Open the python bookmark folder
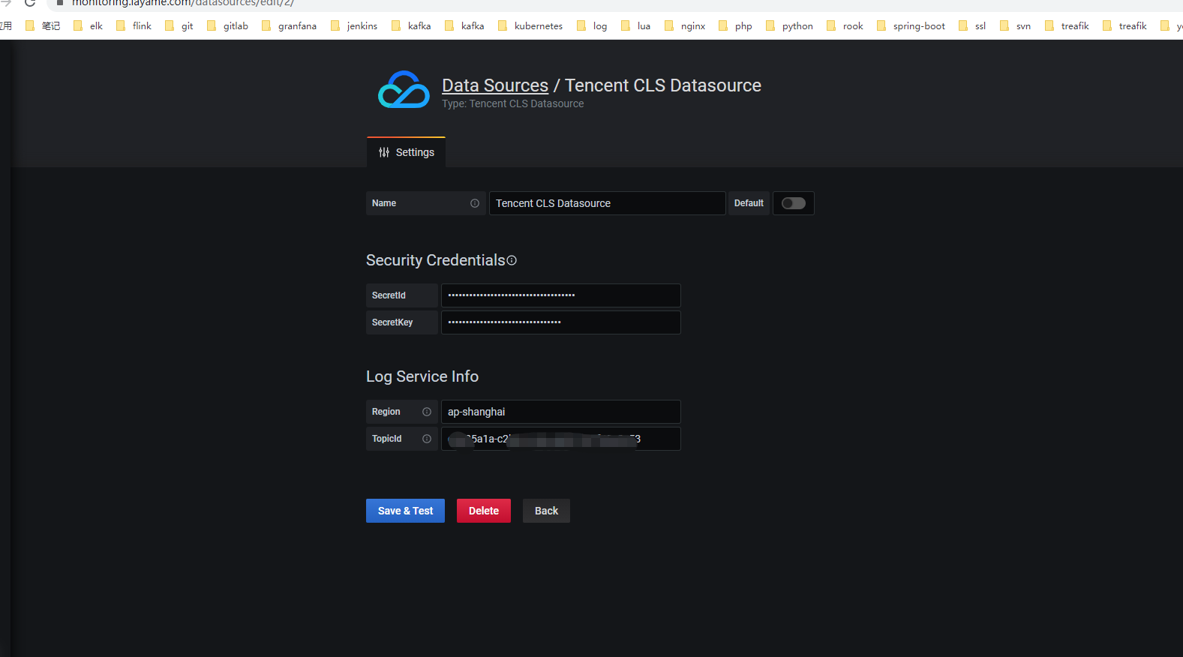This screenshot has height=657, width=1183. coord(789,25)
